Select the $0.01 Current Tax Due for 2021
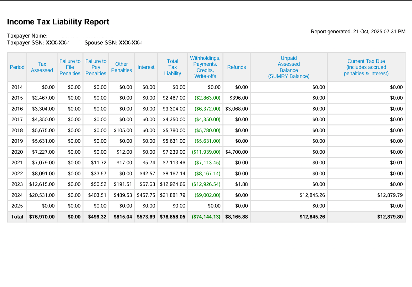 pos(397,162)
